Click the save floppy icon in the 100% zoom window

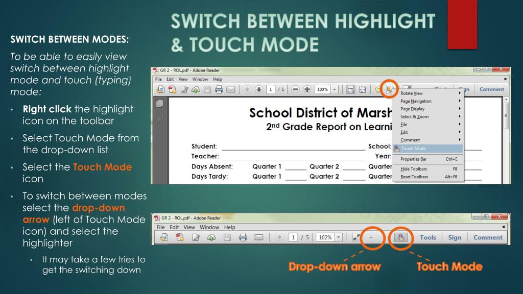pyautogui.click(x=207, y=89)
